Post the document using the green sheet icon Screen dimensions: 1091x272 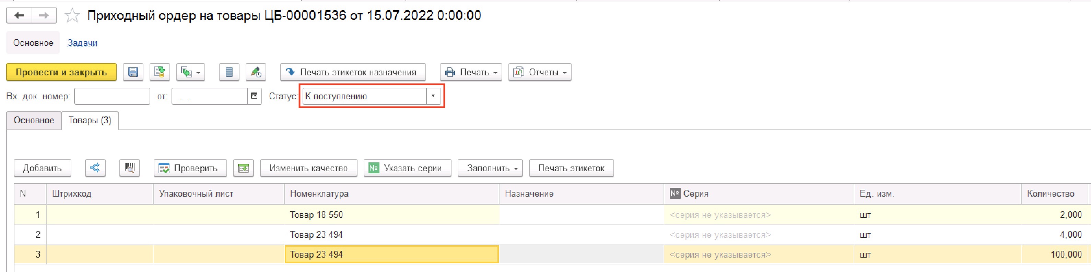(x=160, y=72)
